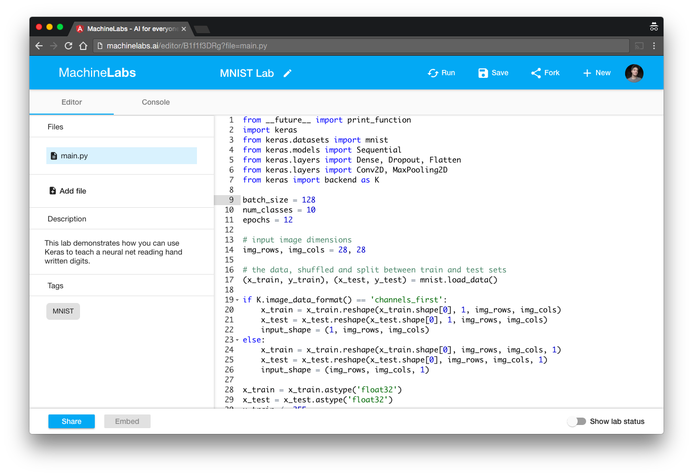Collapse the else block at line 23

pos(237,340)
